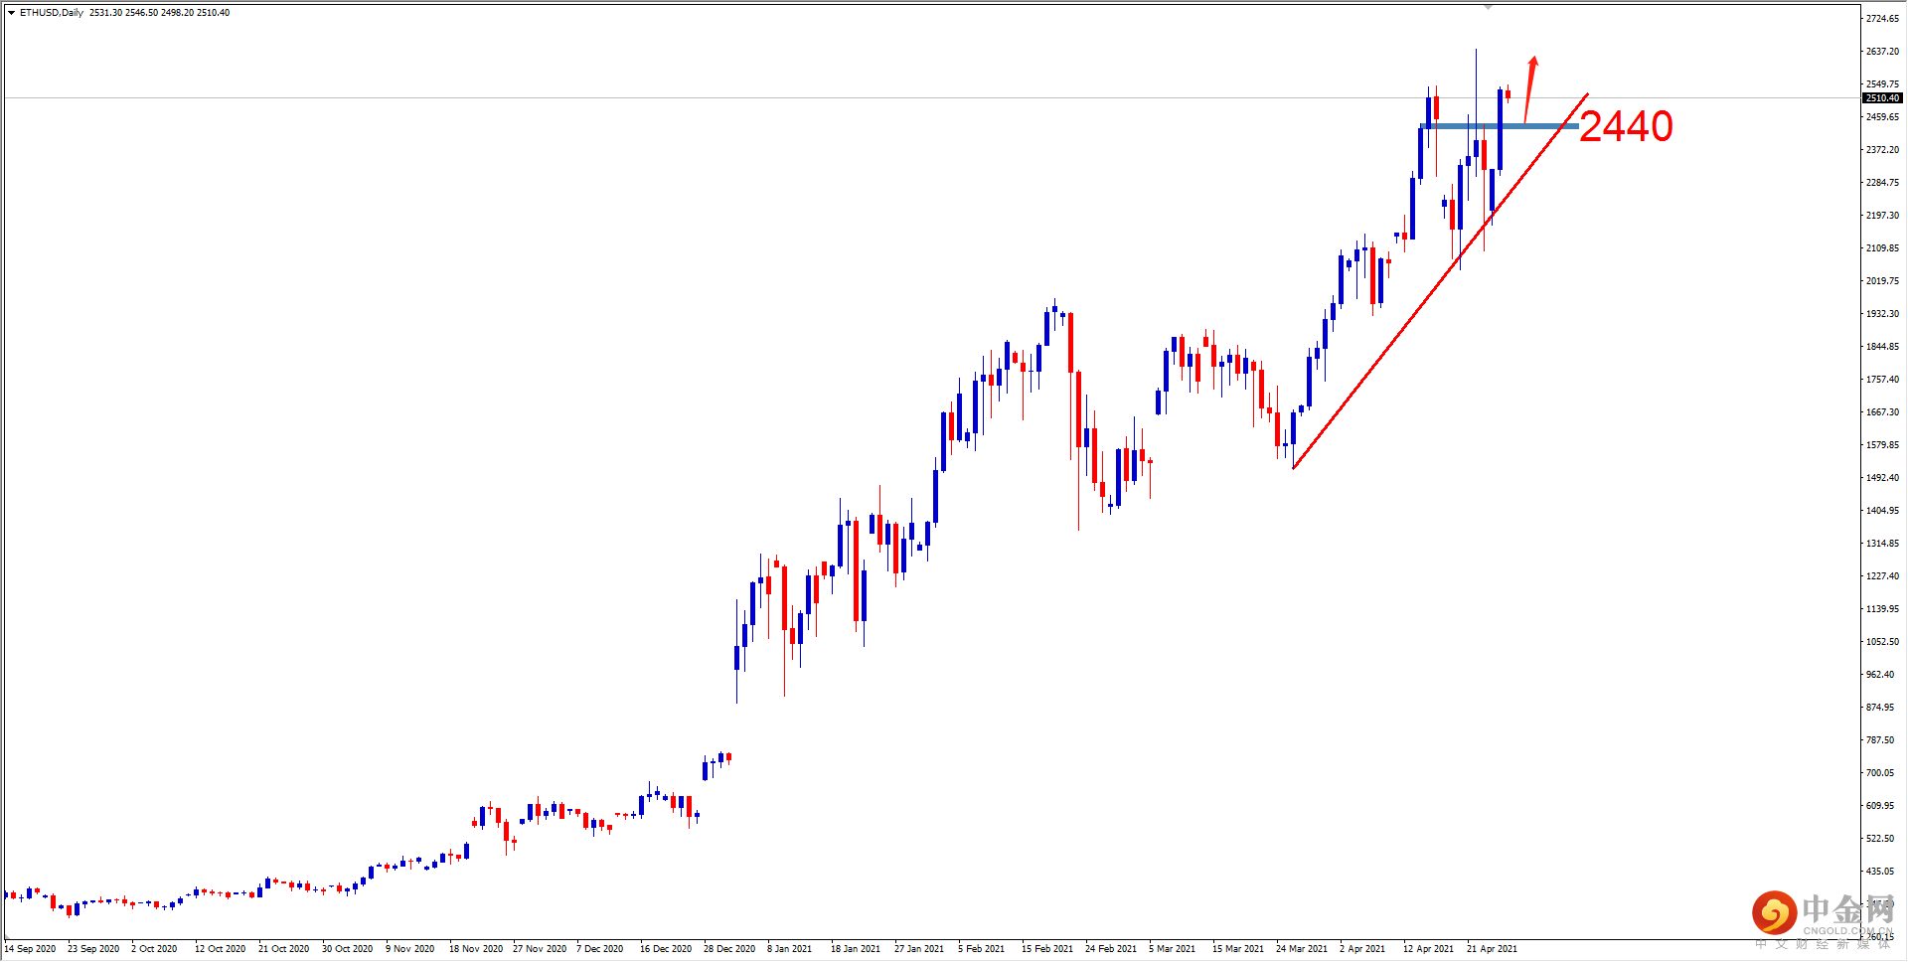Click the 700.05 price scale label
The height and width of the screenshot is (962, 1908).
click(x=1879, y=773)
